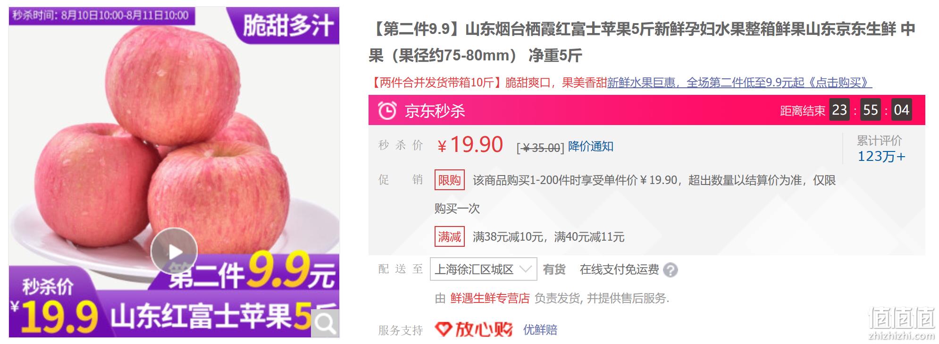This screenshot has width=939, height=344.
Task: Click the 脆甜多汁 badge on the image
Action: pyautogui.click(x=288, y=25)
